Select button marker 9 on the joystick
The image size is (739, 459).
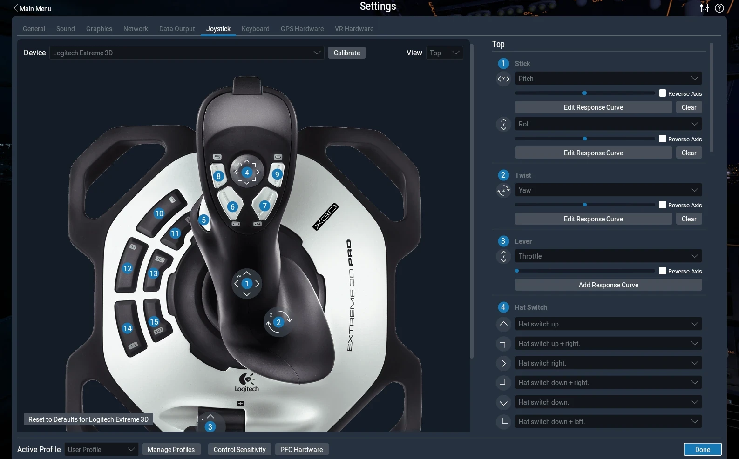[x=277, y=174]
